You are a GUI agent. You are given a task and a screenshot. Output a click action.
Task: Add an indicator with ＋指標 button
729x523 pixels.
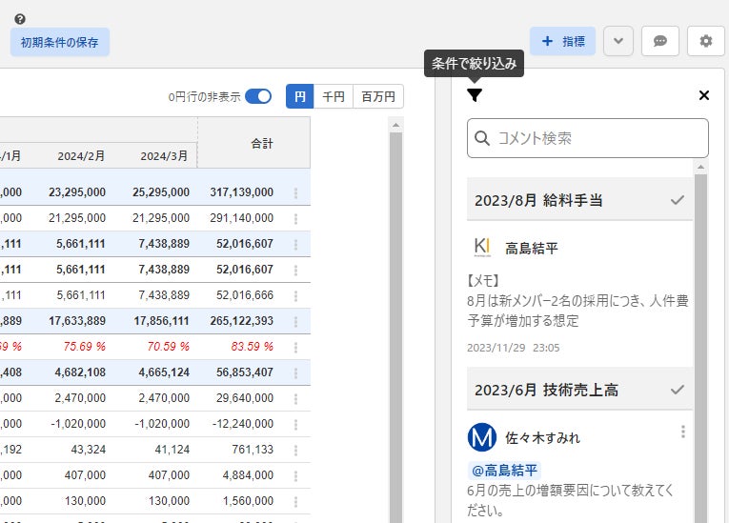click(562, 41)
